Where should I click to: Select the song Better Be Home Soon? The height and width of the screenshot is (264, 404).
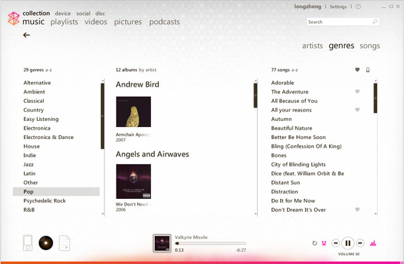(x=298, y=137)
